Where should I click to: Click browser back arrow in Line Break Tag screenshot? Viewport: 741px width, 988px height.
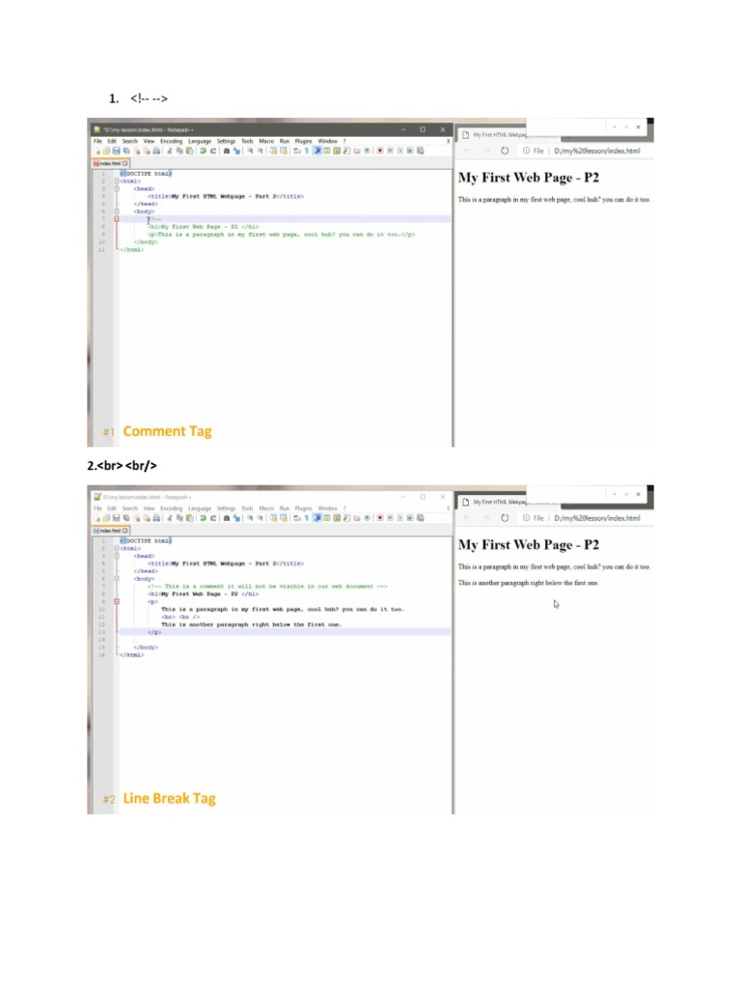pos(467,518)
